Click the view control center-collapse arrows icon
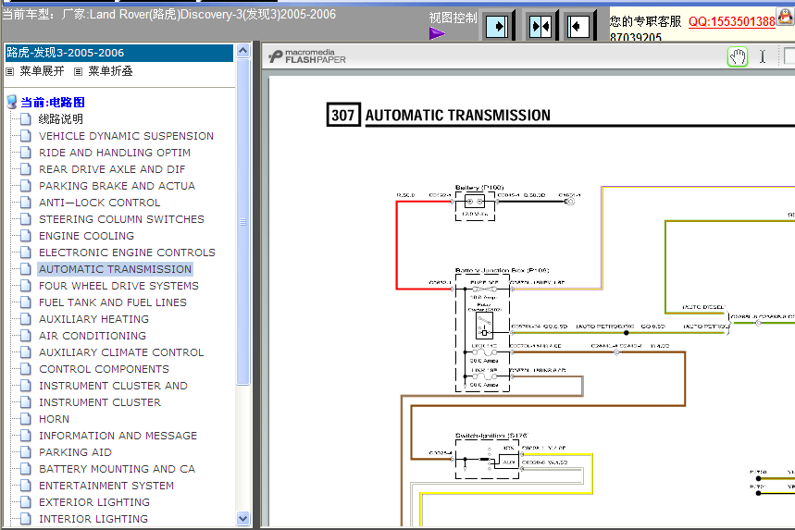Screen dimensions: 795x530 [x=540, y=26]
